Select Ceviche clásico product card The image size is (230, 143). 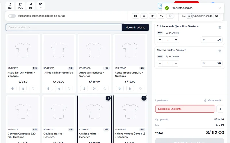click(x=59, y=119)
